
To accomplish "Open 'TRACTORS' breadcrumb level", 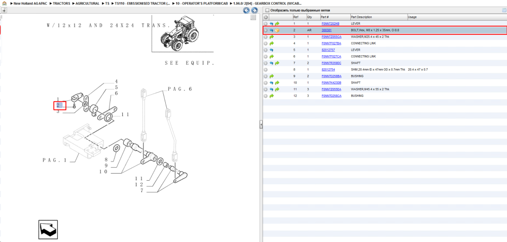I will [61, 3].
